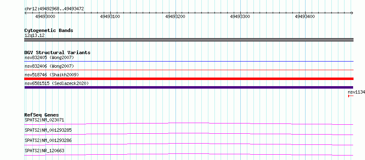The height and width of the screenshot is (160, 365).
Task: Click the thick purple nsv6581515 variant bar
Action: (x=189, y=87)
